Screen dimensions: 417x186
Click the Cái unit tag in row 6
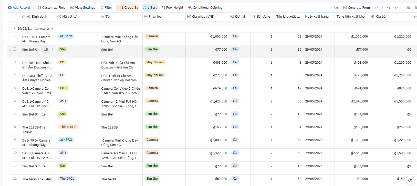point(235,101)
